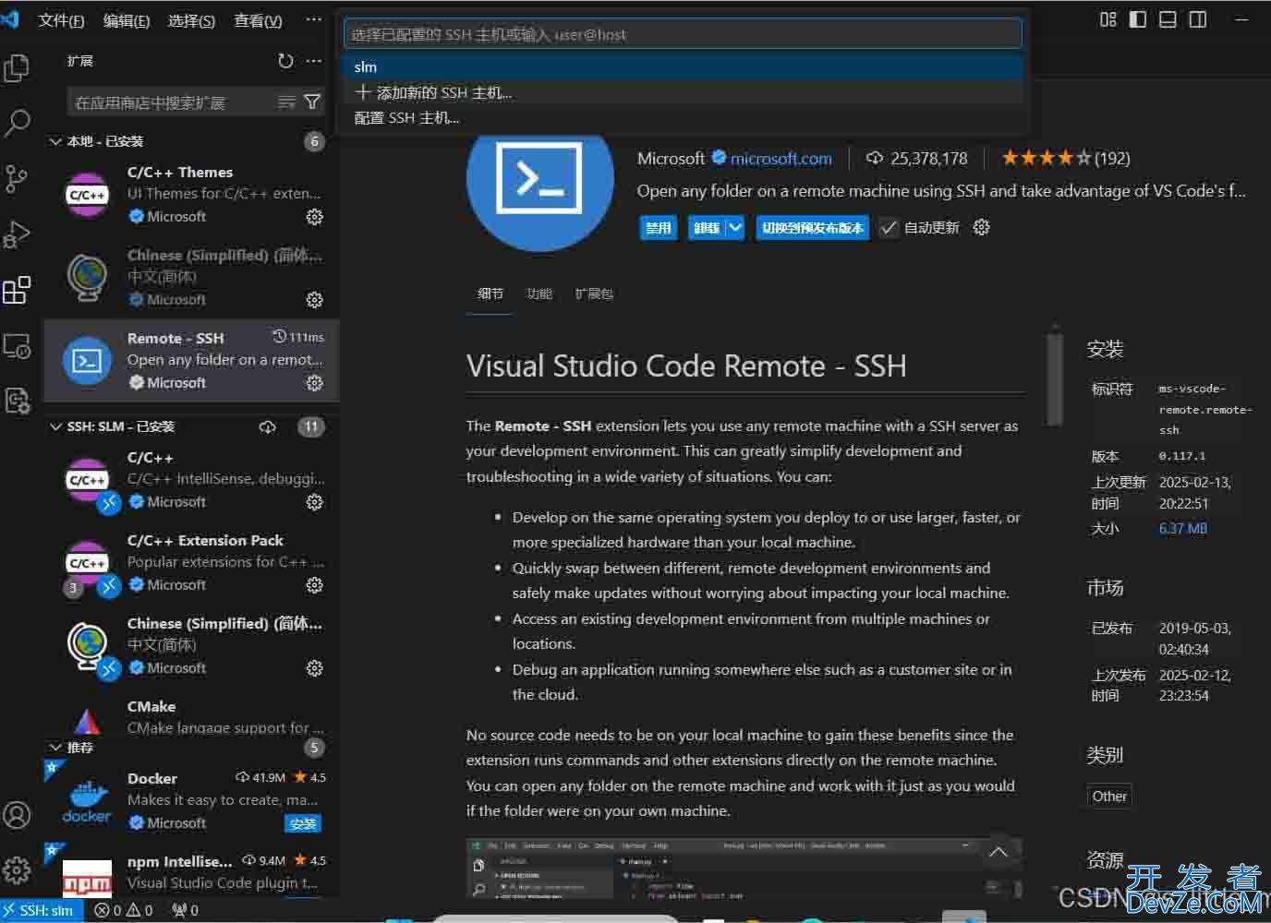
Task: Open extensions panel more actions menu
Action: [314, 61]
